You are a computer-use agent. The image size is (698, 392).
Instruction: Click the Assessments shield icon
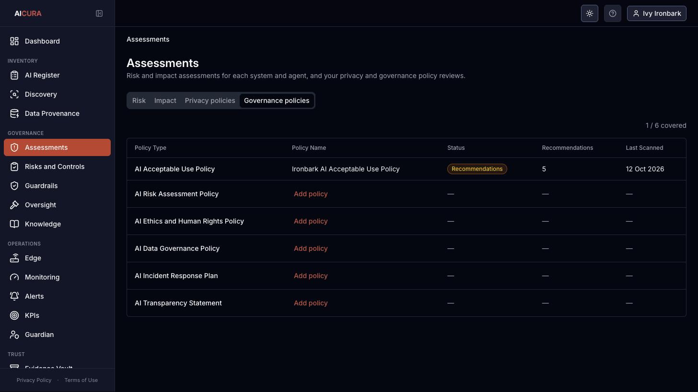[x=14, y=147]
